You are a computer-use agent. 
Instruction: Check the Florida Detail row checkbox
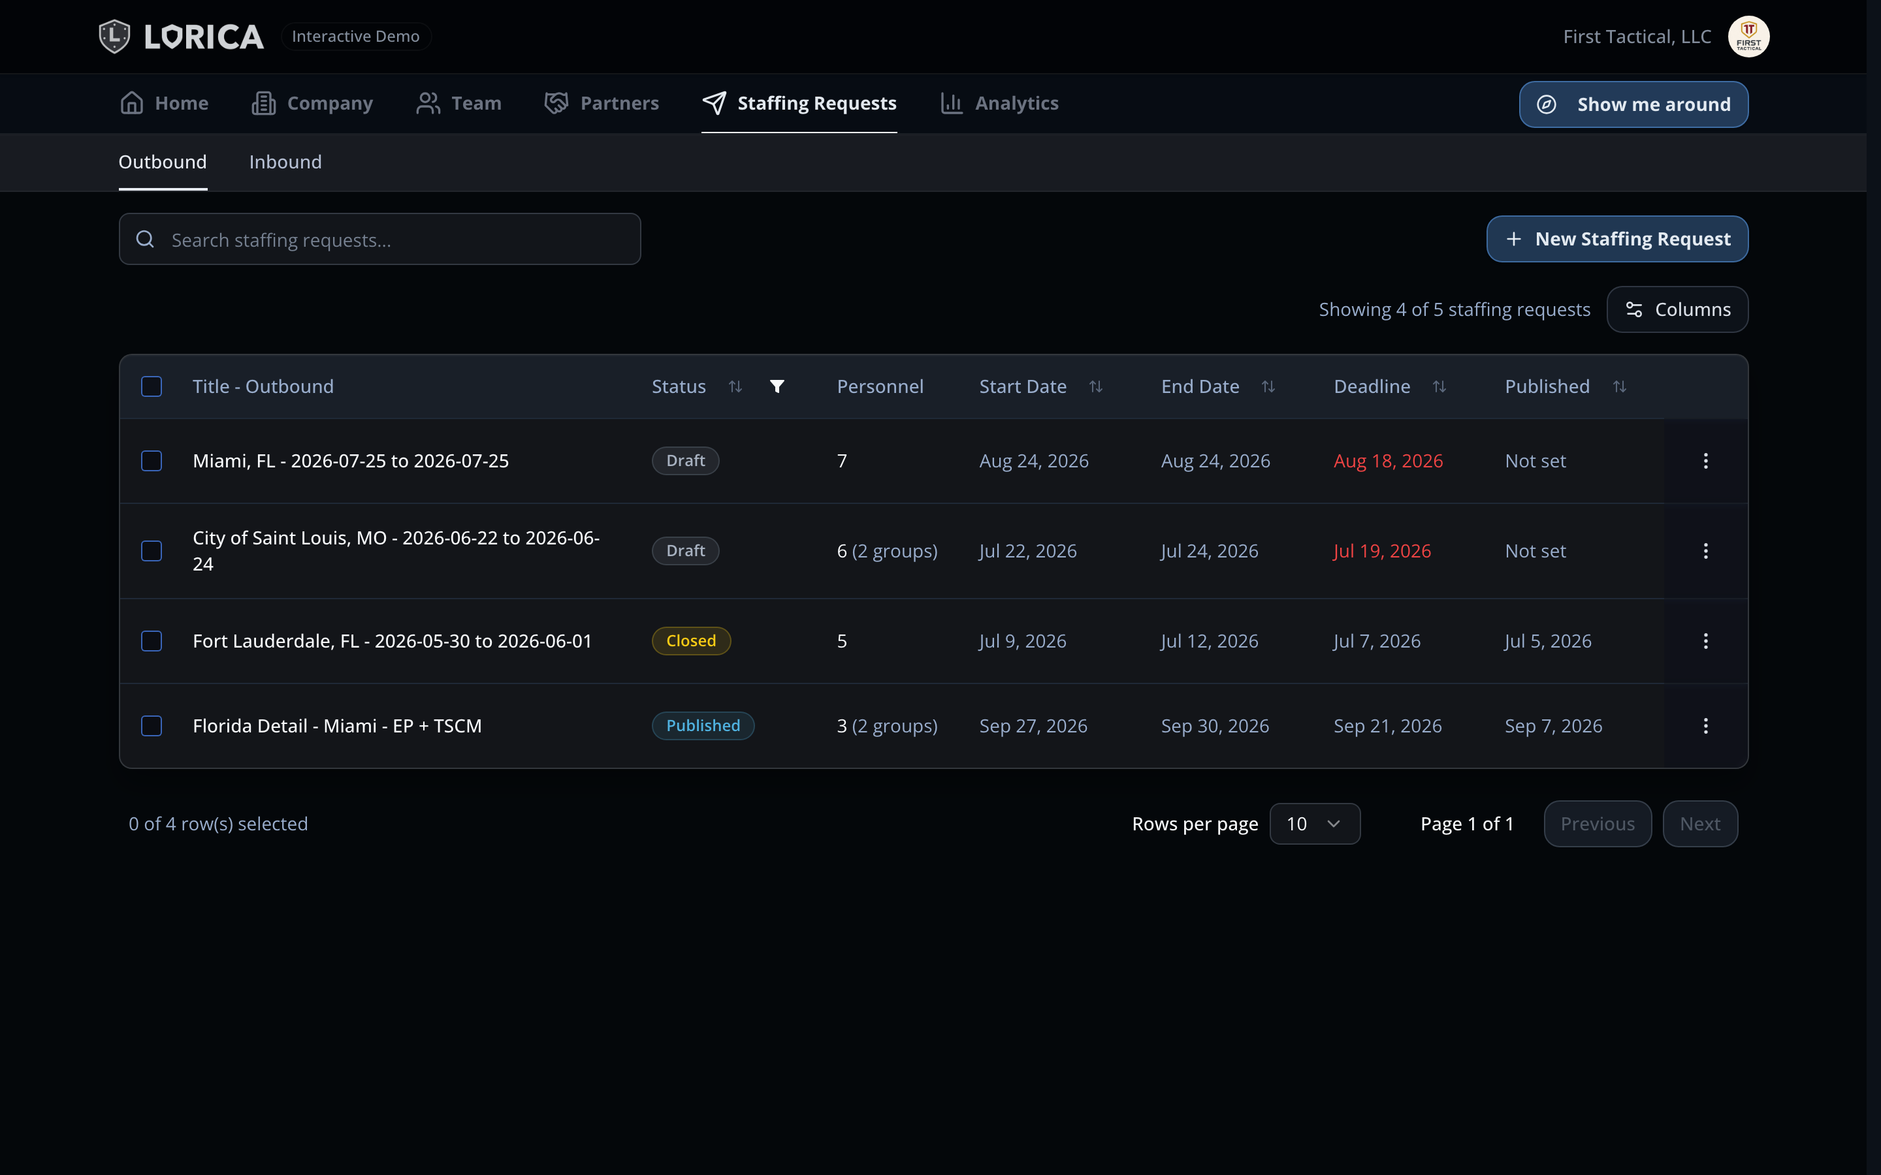(x=152, y=726)
